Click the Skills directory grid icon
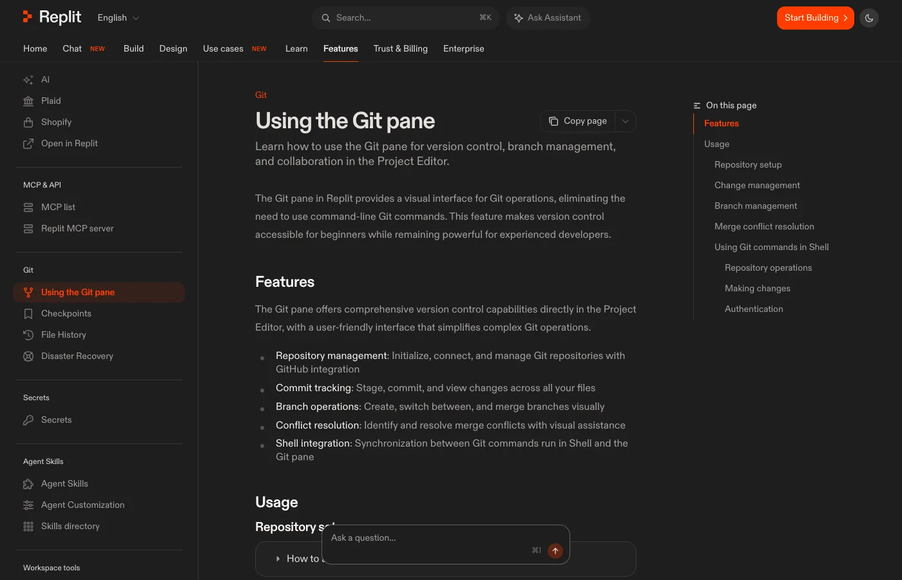This screenshot has width=902, height=580. [28, 527]
